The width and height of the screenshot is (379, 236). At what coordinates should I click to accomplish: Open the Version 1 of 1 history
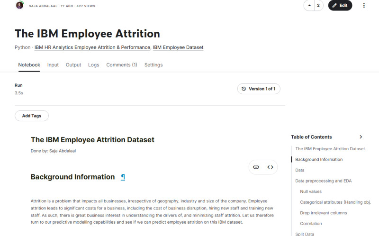click(259, 89)
